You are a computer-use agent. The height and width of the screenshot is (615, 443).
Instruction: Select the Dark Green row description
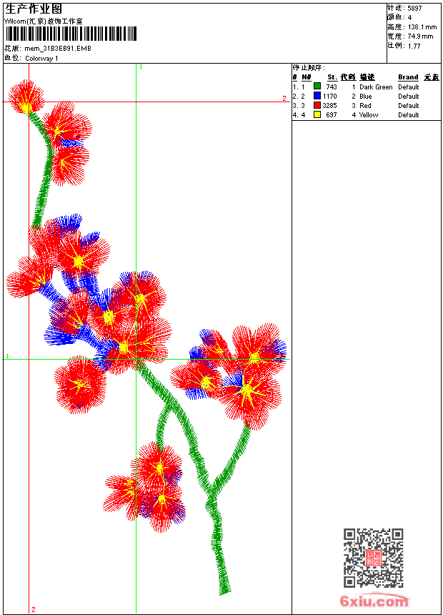coord(376,87)
